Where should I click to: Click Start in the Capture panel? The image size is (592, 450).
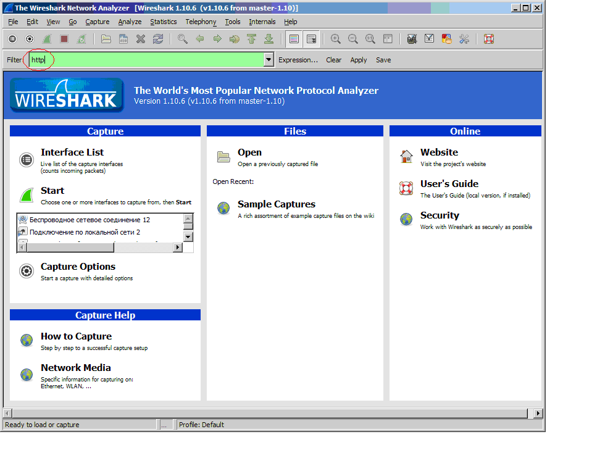click(x=52, y=191)
